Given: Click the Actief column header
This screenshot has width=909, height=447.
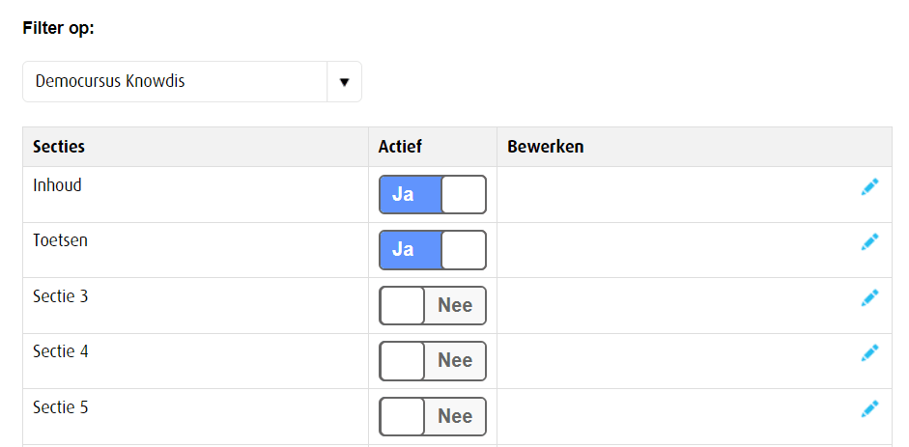Looking at the screenshot, I should click(401, 147).
